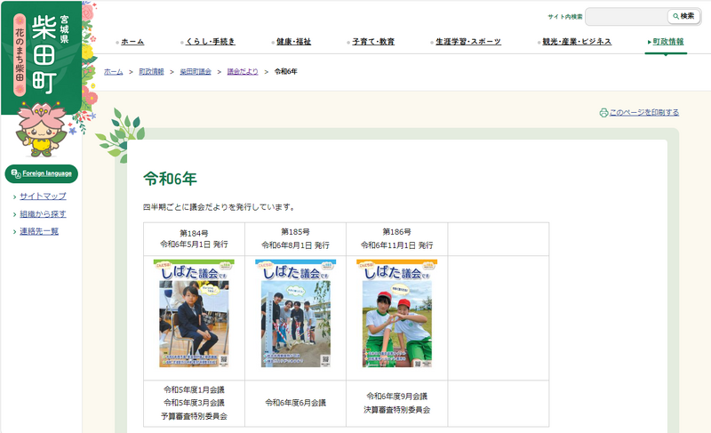Screen dimensions: 711x433
Task: Go to 子育て・教育 menu section
Action: (x=372, y=42)
